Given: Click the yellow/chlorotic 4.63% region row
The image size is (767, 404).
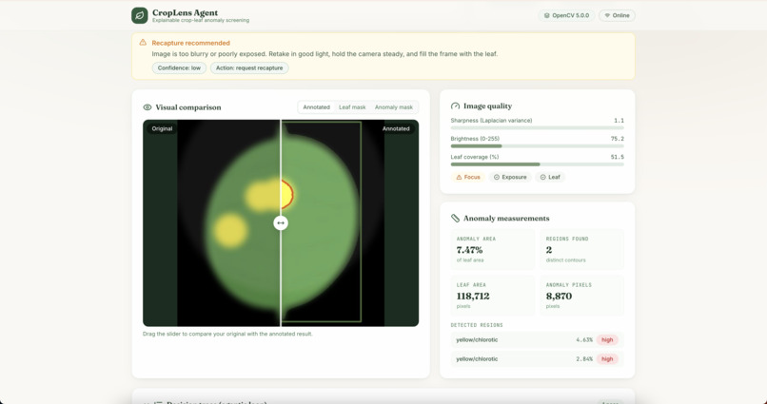Looking at the screenshot, I should point(537,340).
